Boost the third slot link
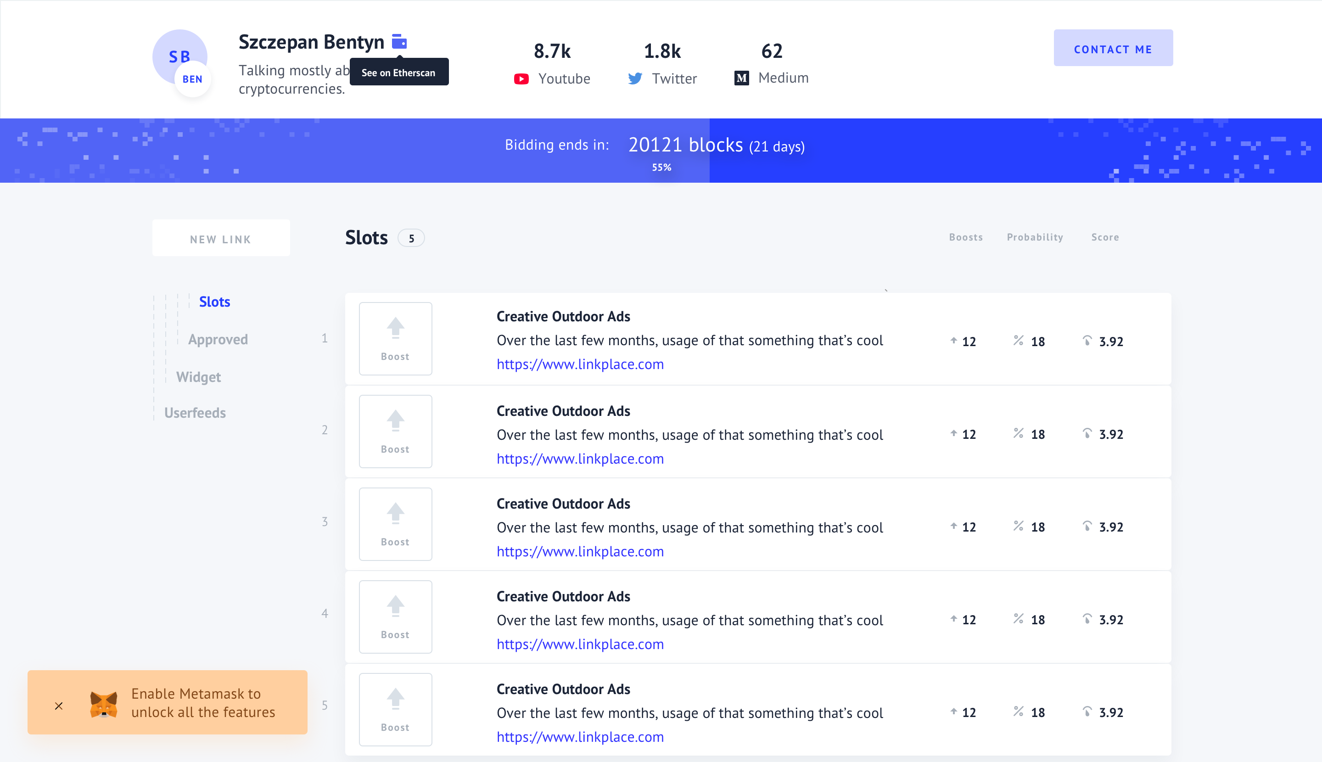 [395, 524]
